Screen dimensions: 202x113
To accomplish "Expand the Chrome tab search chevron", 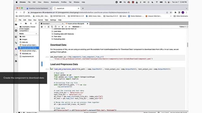I will pos(187,8).
